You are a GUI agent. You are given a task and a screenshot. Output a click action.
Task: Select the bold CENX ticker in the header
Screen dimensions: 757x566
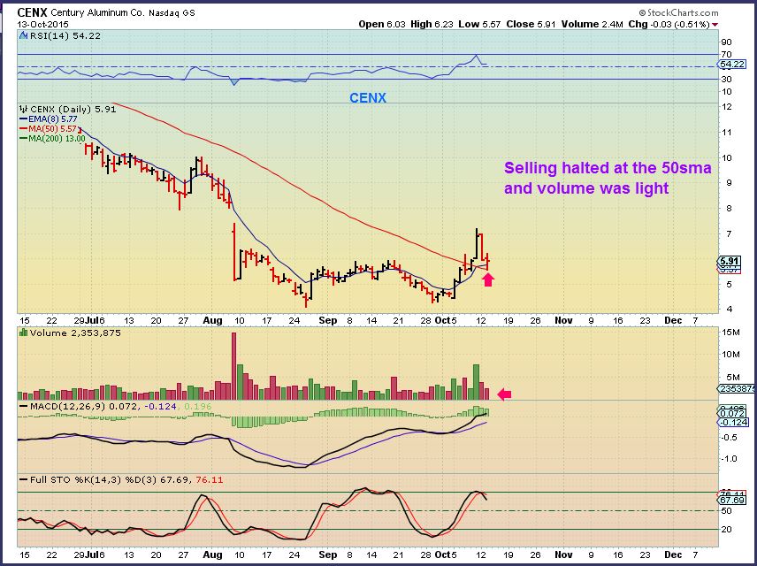tap(32, 12)
